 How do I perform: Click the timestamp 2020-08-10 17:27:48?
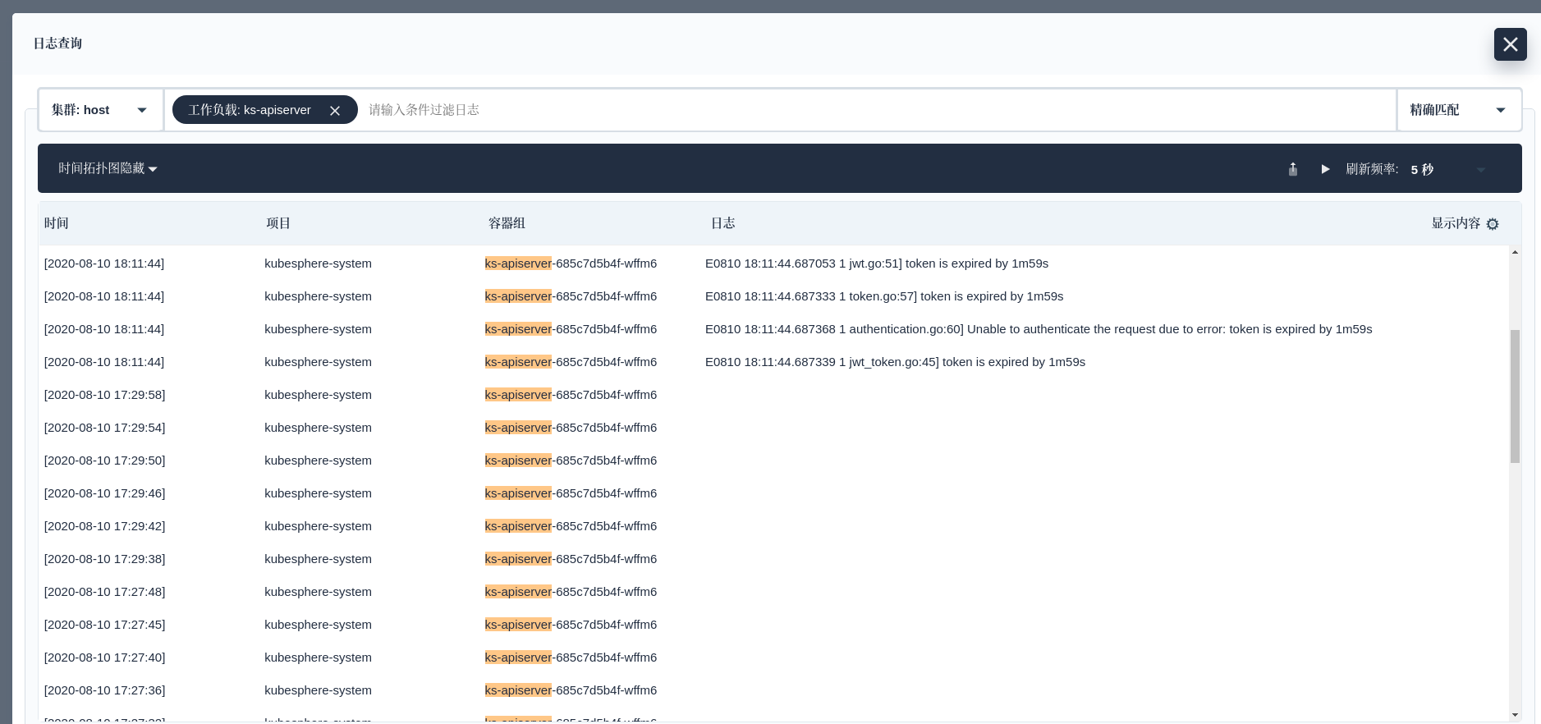click(x=104, y=592)
